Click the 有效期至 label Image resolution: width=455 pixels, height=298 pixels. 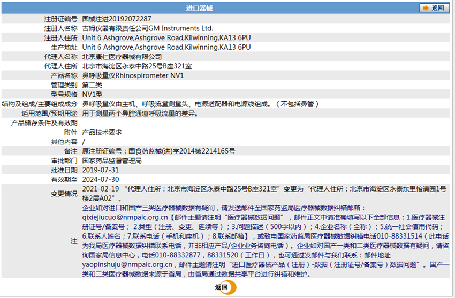click(x=64, y=180)
